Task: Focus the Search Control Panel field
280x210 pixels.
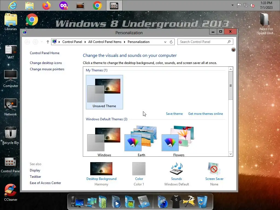Action: pyautogui.click(x=205, y=42)
